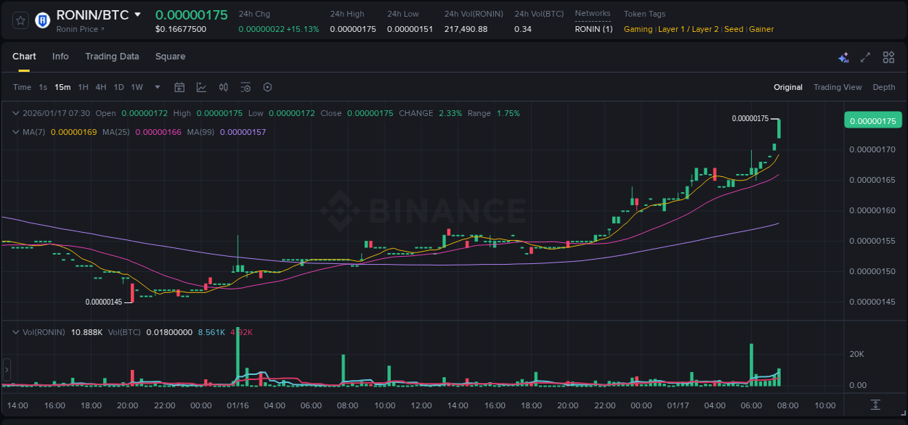Open the indicator settings icon
908x425 pixels.
coord(246,87)
